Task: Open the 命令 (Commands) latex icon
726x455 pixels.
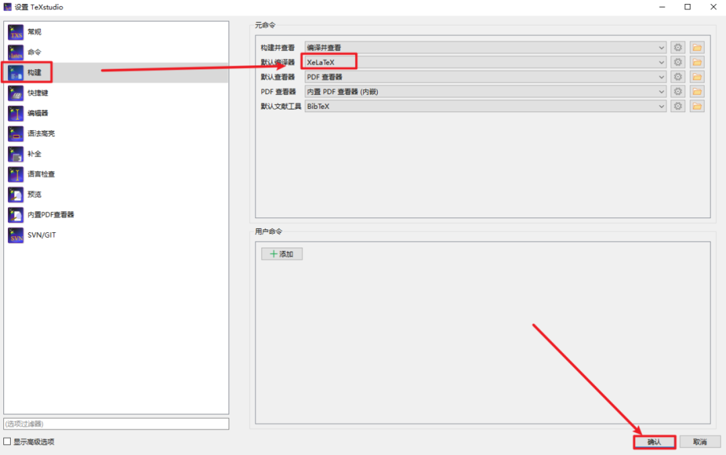Action: coord(15,52)
